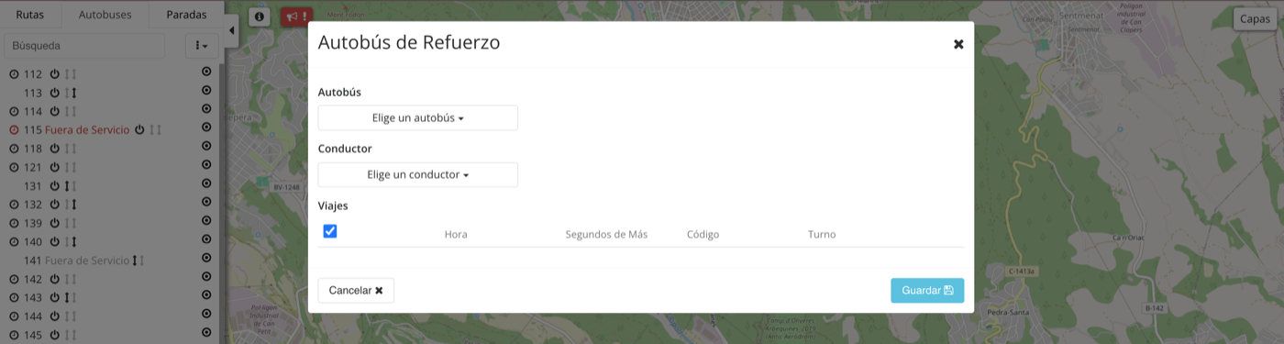Click the power icon of route 112
1284x344 pixels.
[54, 74]
